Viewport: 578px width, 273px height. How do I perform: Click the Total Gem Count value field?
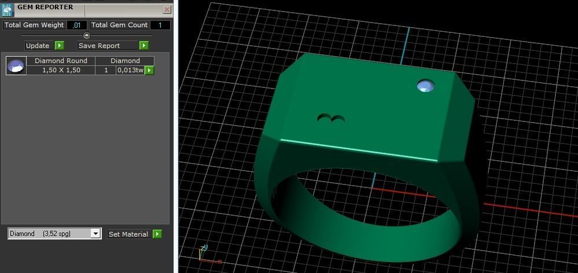(160, 25)
